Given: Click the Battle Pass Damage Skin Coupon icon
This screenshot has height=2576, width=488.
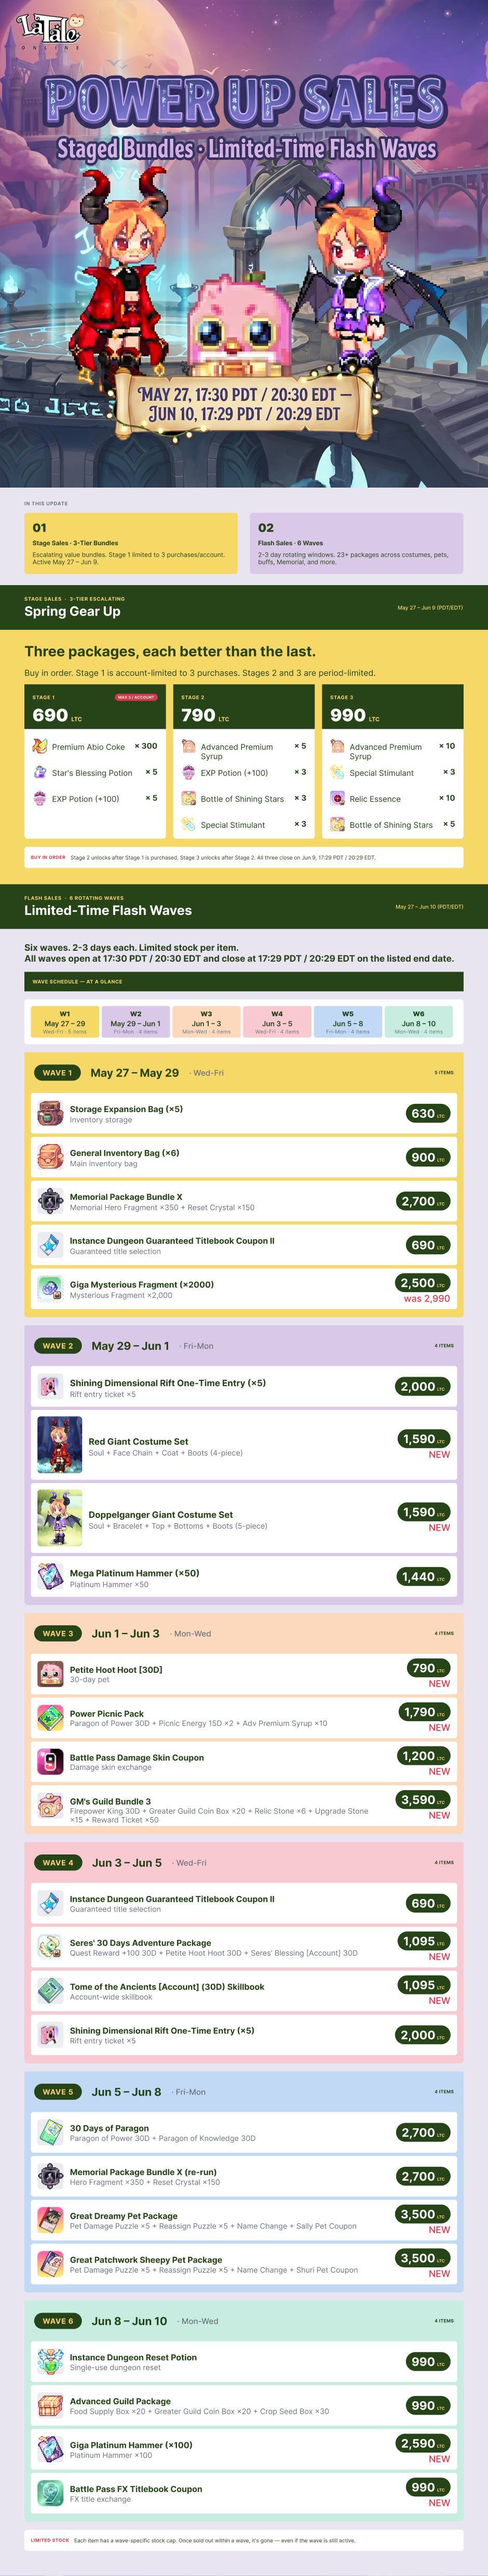Looking at the screenshot, I should point(50,1762).
